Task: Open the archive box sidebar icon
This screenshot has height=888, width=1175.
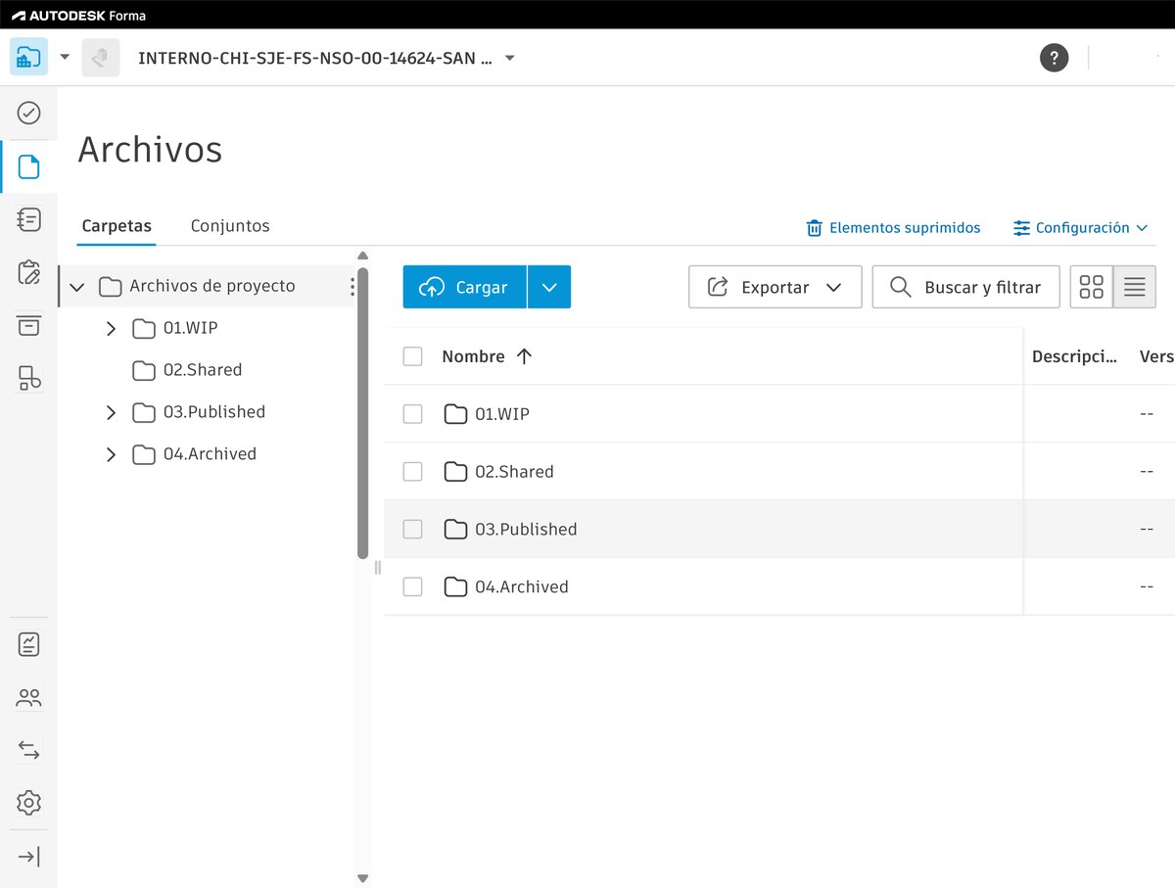Action: (x=29, y=325)
